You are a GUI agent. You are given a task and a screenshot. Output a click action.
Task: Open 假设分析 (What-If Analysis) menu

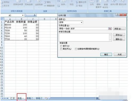pyautogui.click(x=122, y=3)
